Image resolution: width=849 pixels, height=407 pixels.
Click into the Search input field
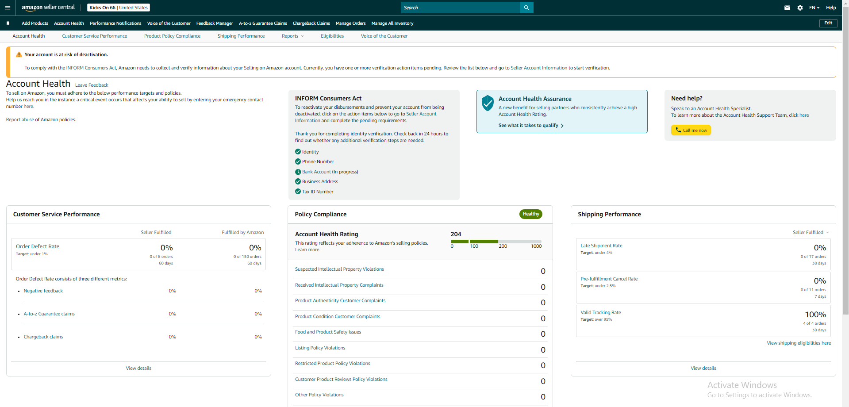(461, 8)
